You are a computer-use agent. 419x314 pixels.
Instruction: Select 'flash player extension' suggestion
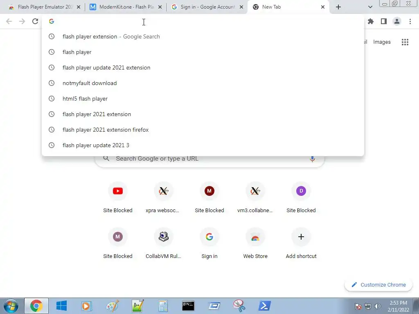[x=203, y=36]
